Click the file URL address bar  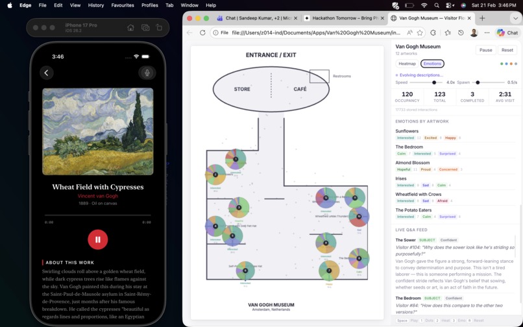315,32
